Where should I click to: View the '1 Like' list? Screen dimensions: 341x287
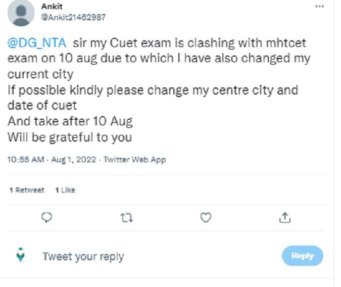pos(65,190)
